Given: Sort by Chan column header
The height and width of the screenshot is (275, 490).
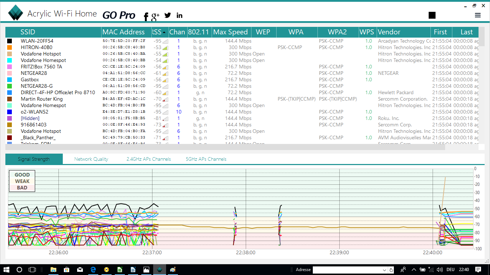Looking at the screenshot, I should click(178, 32).
